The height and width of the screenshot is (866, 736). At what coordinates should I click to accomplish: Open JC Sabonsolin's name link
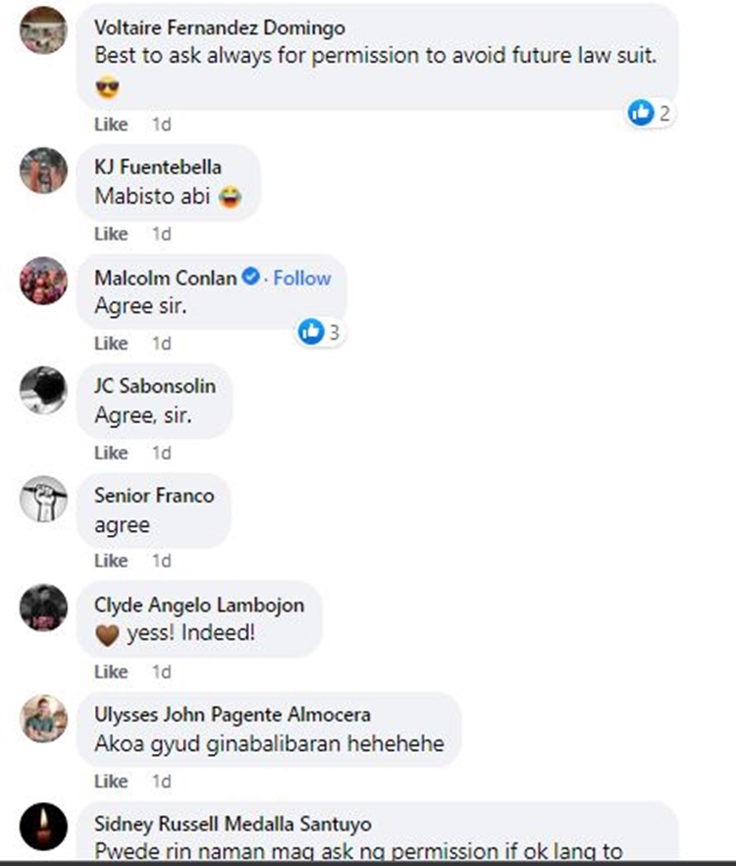[x=155, y=386]
